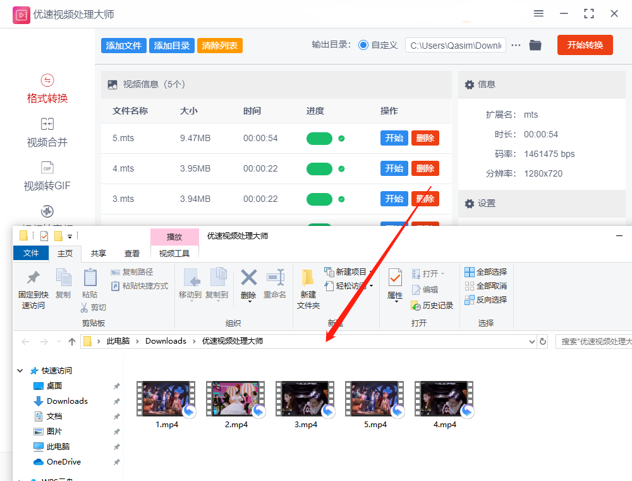
Task: Expand the 轻松访问 dropdown in ribbon
Action: (x=351, y=286)
